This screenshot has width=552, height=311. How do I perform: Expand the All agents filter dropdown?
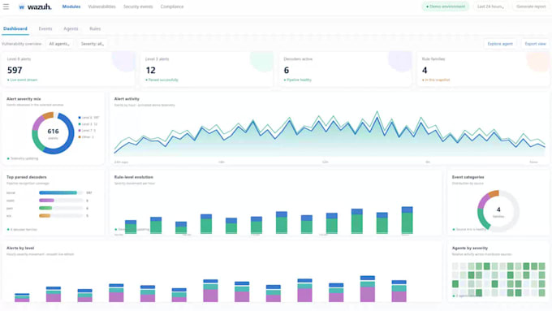click(x=59, y=44)
